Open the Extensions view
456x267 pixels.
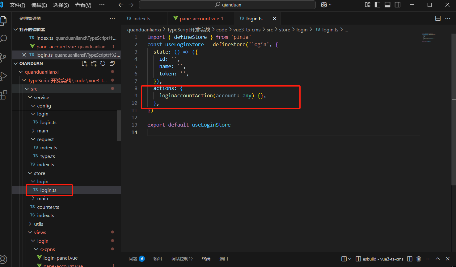pyautogui.click(x=3, y=95)
